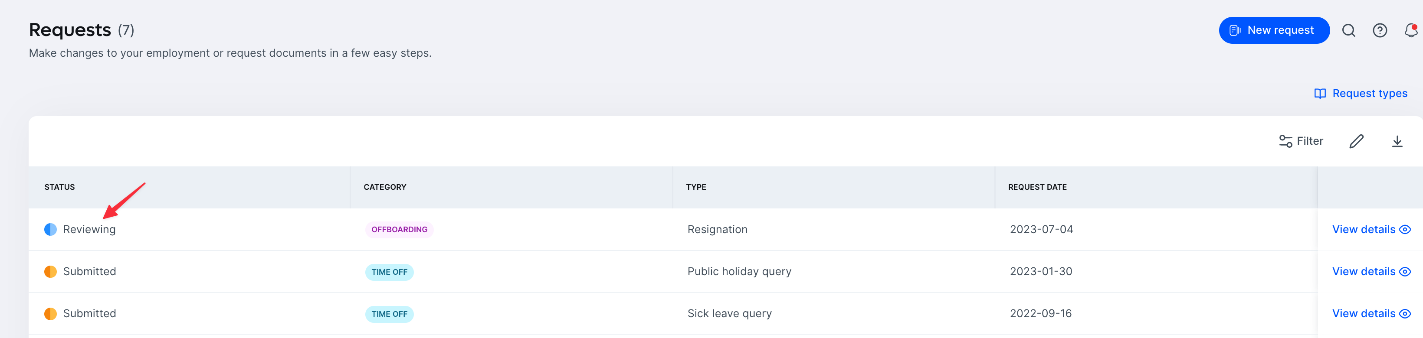Click the blue status dot for Reviewing

coord(50,229)
